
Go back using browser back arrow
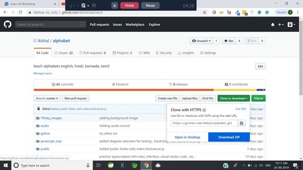(x=5, y=12)
